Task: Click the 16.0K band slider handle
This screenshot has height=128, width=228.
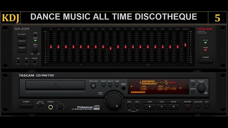Action: click(x=178, y=47)
